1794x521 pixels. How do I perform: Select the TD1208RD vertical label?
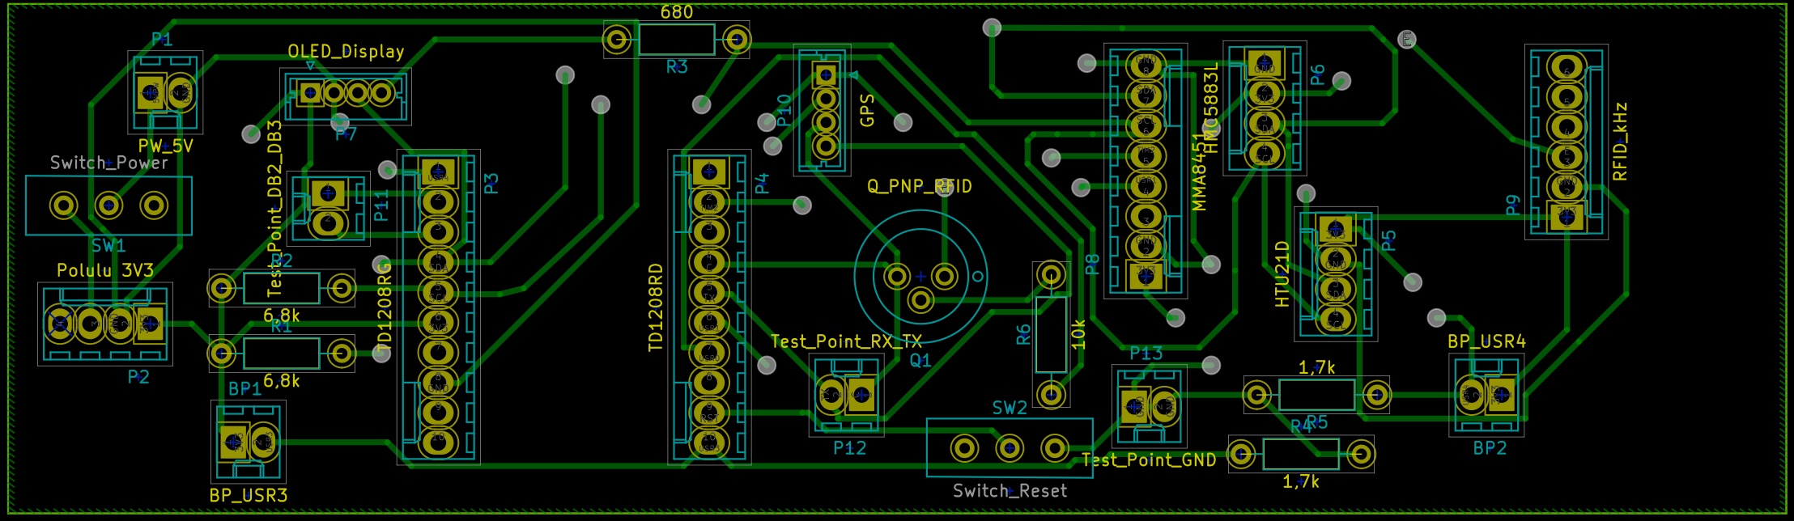tap(656, 307)
